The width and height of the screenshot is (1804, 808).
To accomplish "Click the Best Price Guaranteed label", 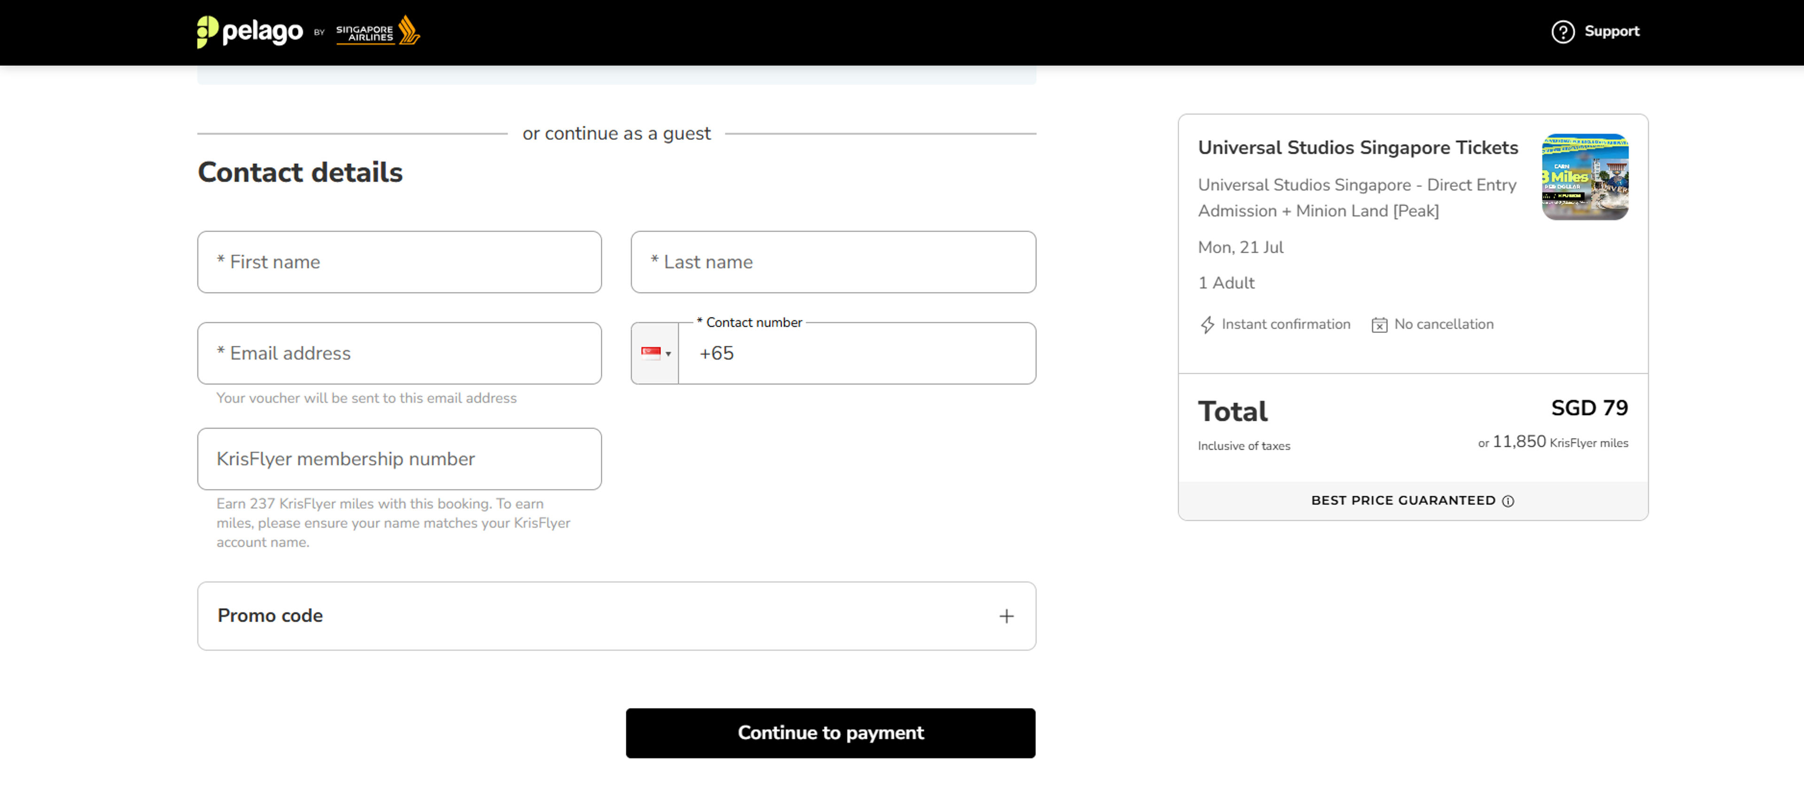I will tap(1403, 501).
